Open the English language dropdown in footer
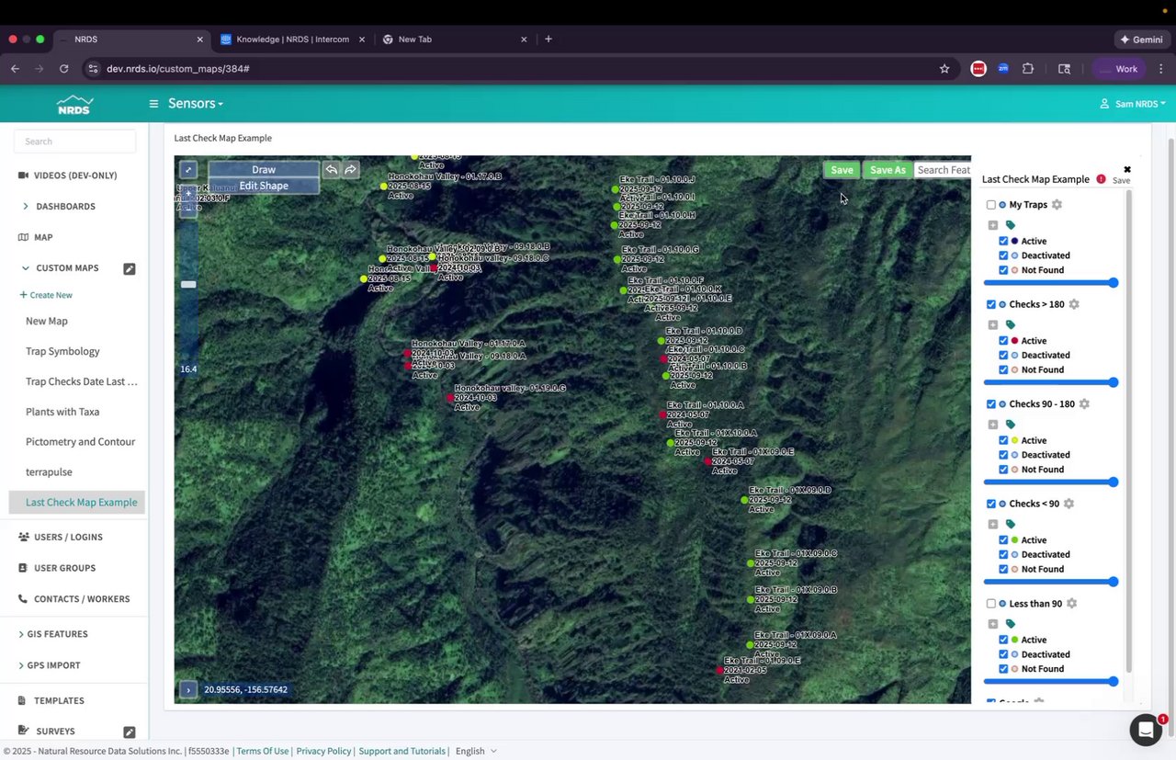The height and width of the screenshot is (760, 1176). coord(476,751)
